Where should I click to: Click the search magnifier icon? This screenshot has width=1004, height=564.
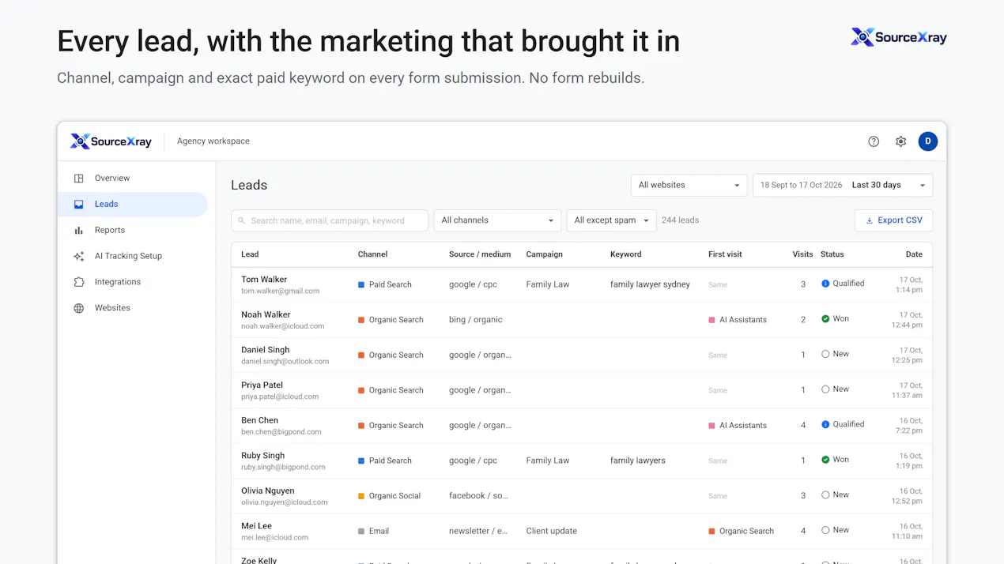click(x=242, y=221)
